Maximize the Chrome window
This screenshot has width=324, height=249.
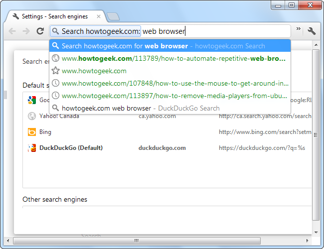click(x=292, y=5)
